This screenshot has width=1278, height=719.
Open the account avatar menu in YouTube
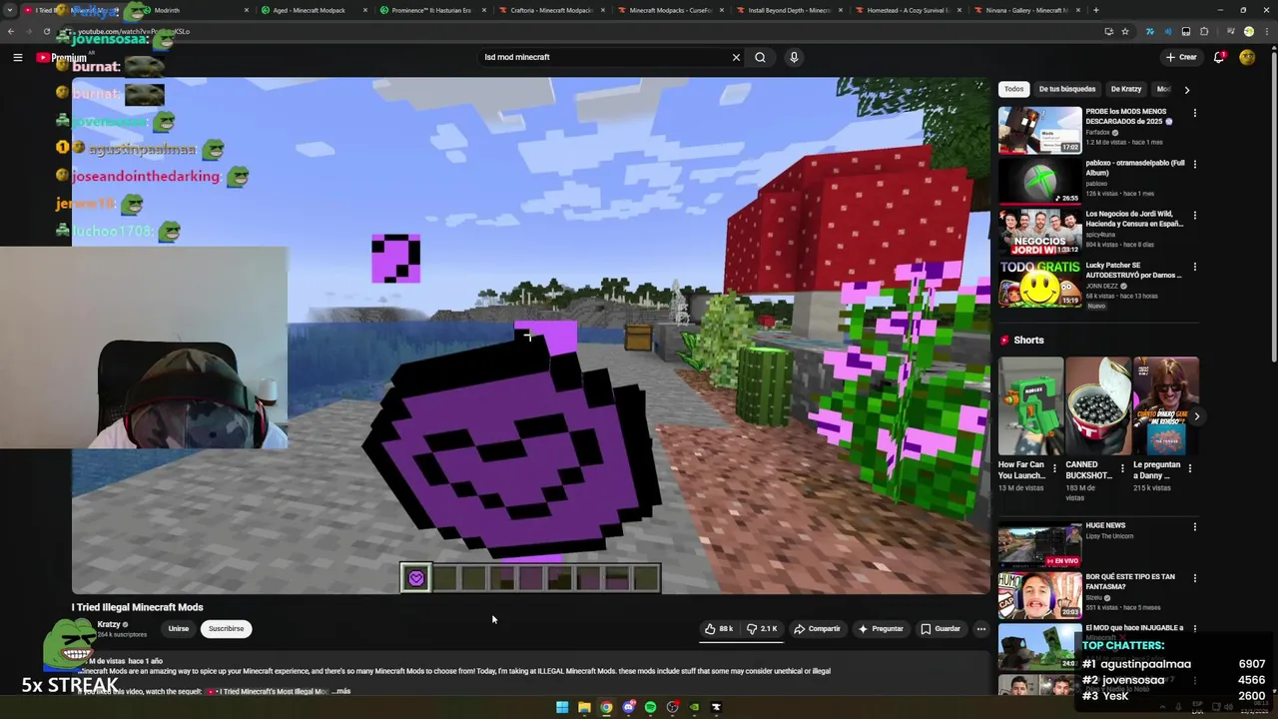tap(1247, 57)
